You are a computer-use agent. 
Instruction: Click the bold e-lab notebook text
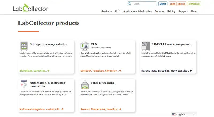pyautogui.click(x=92, y=53)
